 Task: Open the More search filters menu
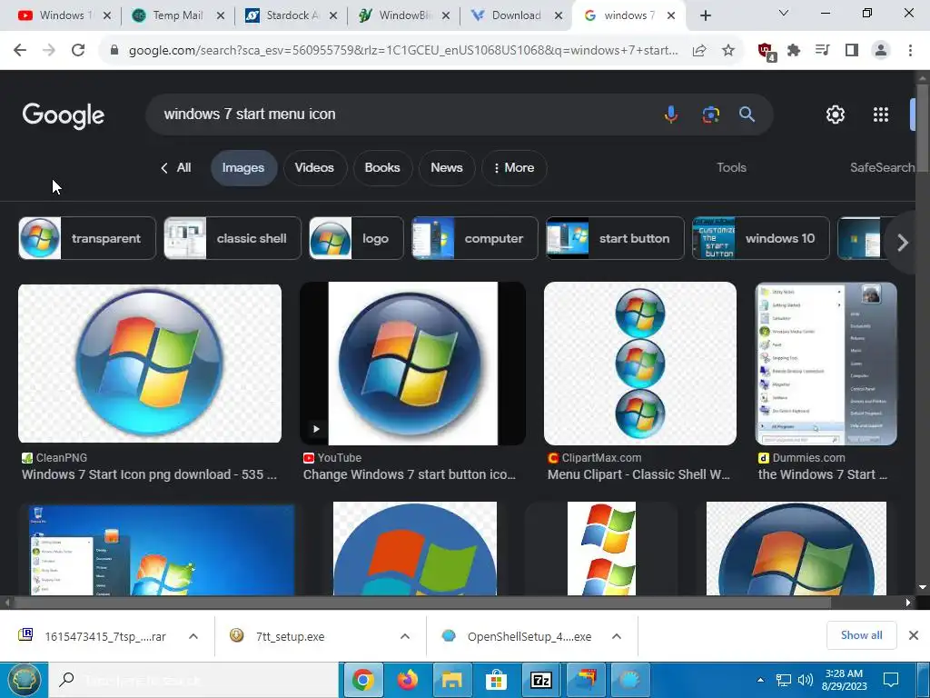(514, 167)
